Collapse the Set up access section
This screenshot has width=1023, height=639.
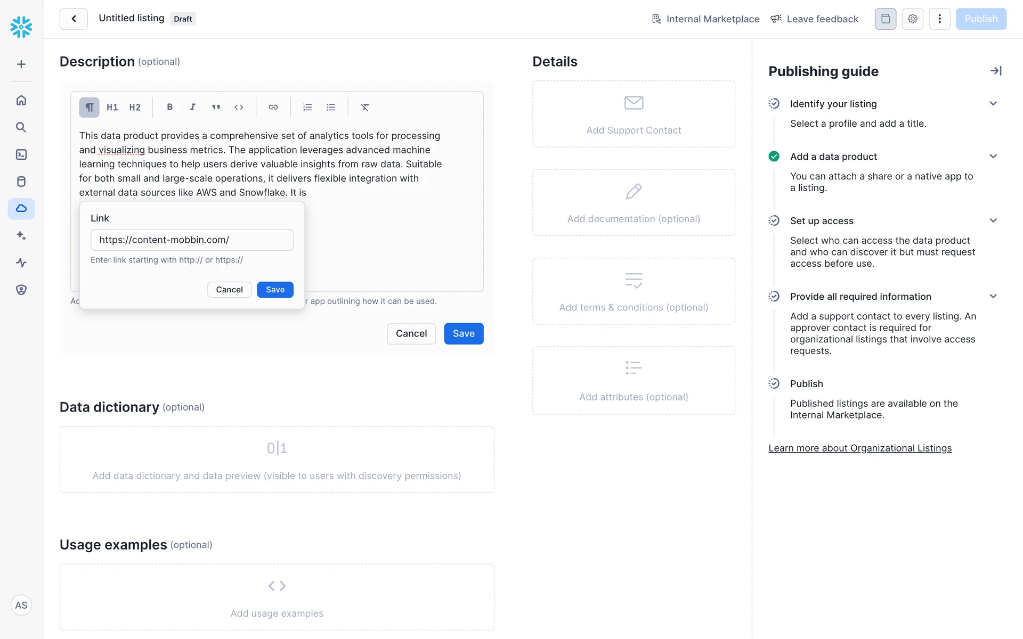point(993,220)
